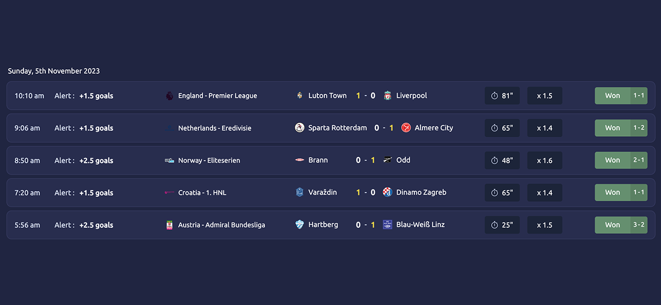The height and width of the screenshot is (305, 661).
Task: Click the Hartberg club crest
Action: 299,224
